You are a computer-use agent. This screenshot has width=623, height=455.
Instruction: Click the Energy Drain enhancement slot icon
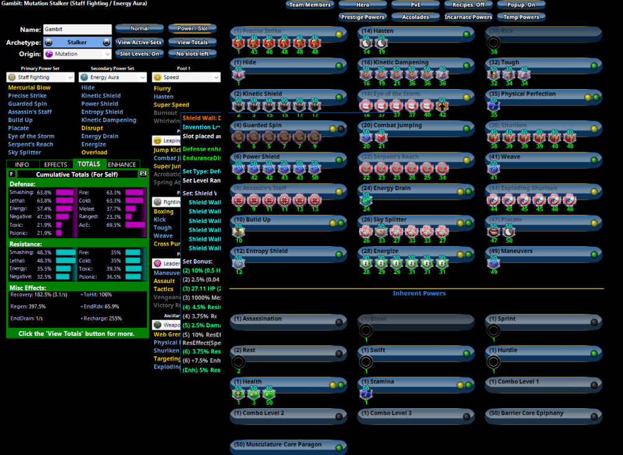pos(366,199)
